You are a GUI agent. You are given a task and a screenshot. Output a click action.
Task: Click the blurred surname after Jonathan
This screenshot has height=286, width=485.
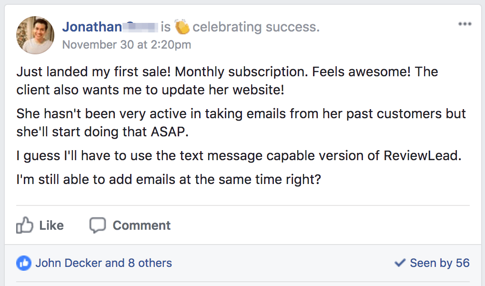[x=141, y=27]
